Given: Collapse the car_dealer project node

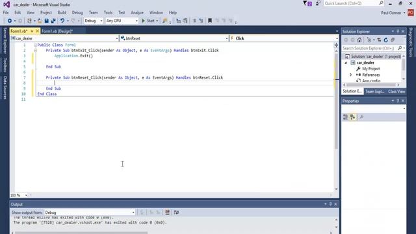Looking at the screenshot, I should 346,63.
